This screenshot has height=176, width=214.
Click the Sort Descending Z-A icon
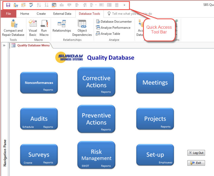click(x=46, y=5)
